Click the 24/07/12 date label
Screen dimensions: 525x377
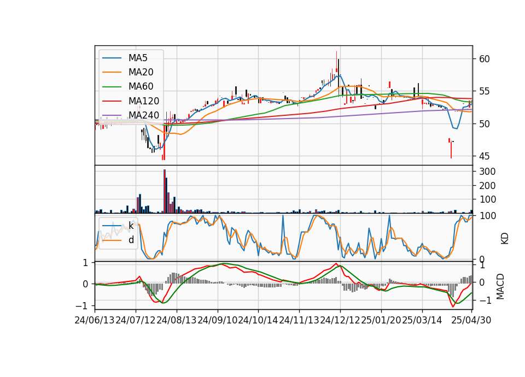click(x=136, y=320)
